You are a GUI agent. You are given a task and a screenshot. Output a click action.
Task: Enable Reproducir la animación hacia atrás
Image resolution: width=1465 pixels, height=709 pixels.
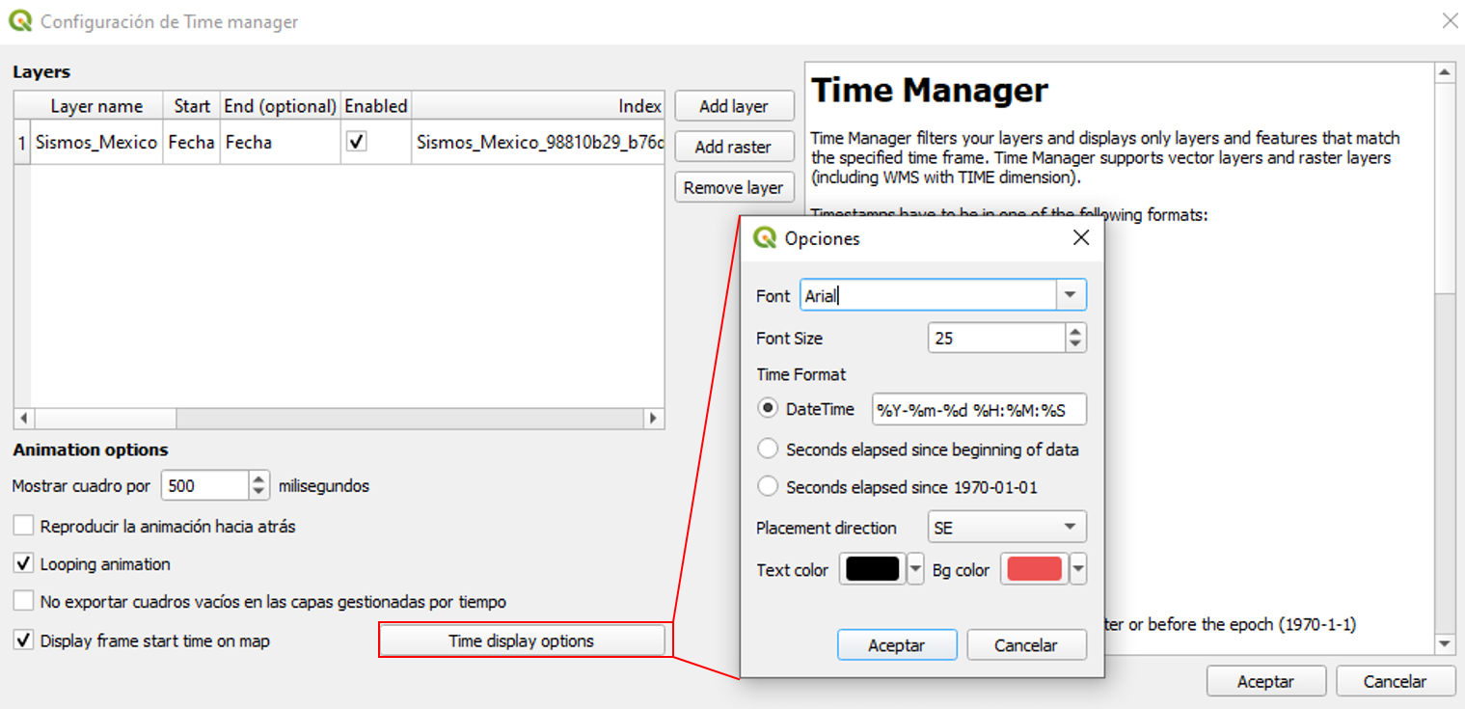click(x=23, y=527)
